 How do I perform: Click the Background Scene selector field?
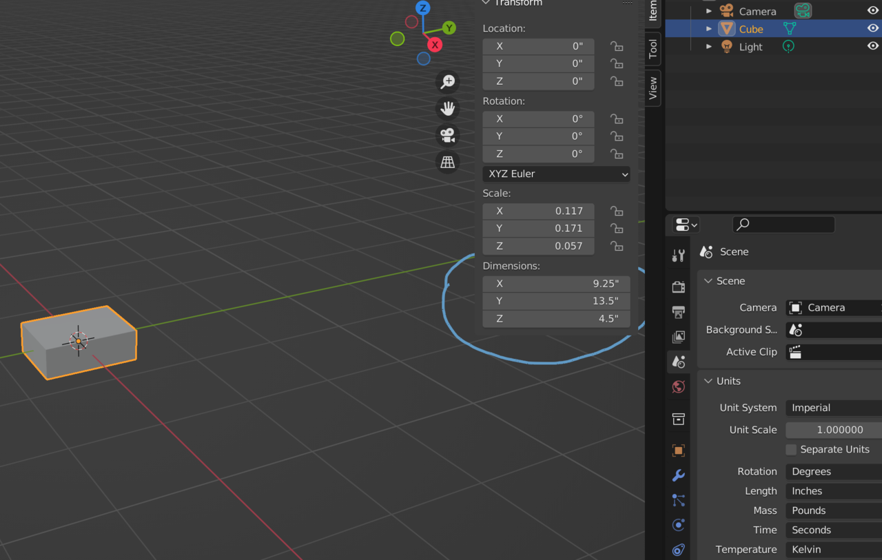point(834,330)
